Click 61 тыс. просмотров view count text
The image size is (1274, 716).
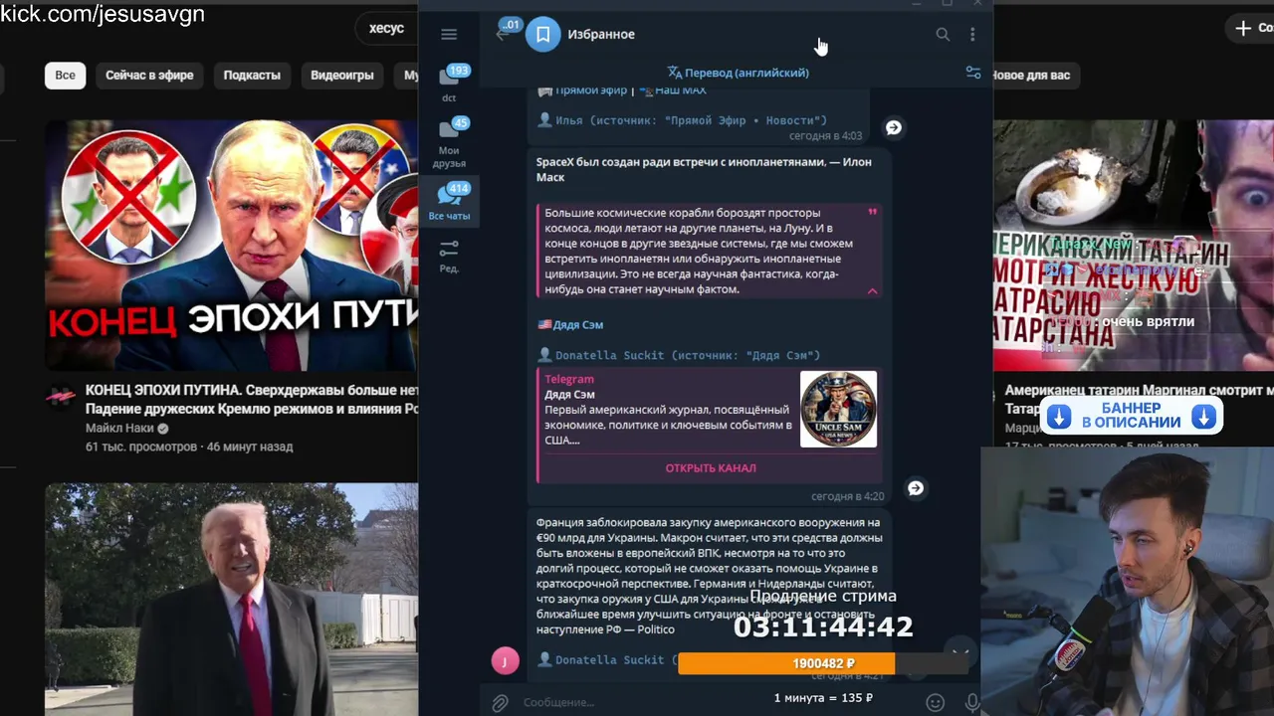141,447
